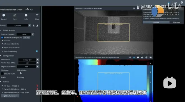Open the Preset Custom dropdown
The width and height of the screenshot is (185, 102).
[19, 25]
